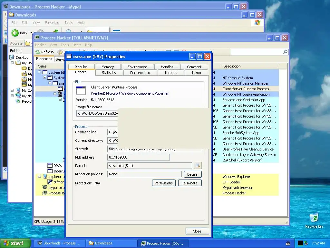Viewport: 330px width, 248px height.
Task: Open Favorites menu in Downloads window
Action: (x=52, y=23)
